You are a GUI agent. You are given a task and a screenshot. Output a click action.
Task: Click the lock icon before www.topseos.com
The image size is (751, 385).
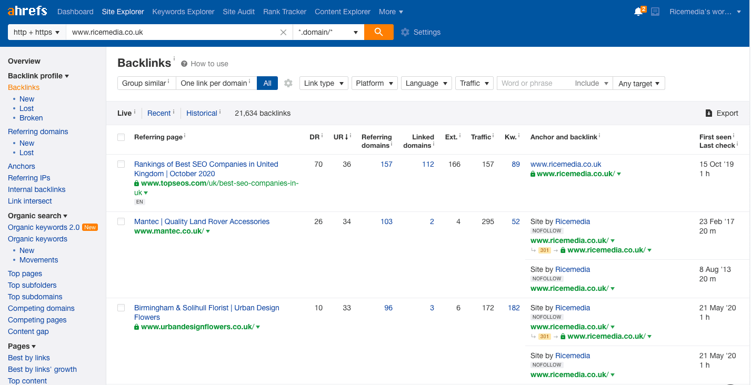pyautogui.click(x=137, y=184)
